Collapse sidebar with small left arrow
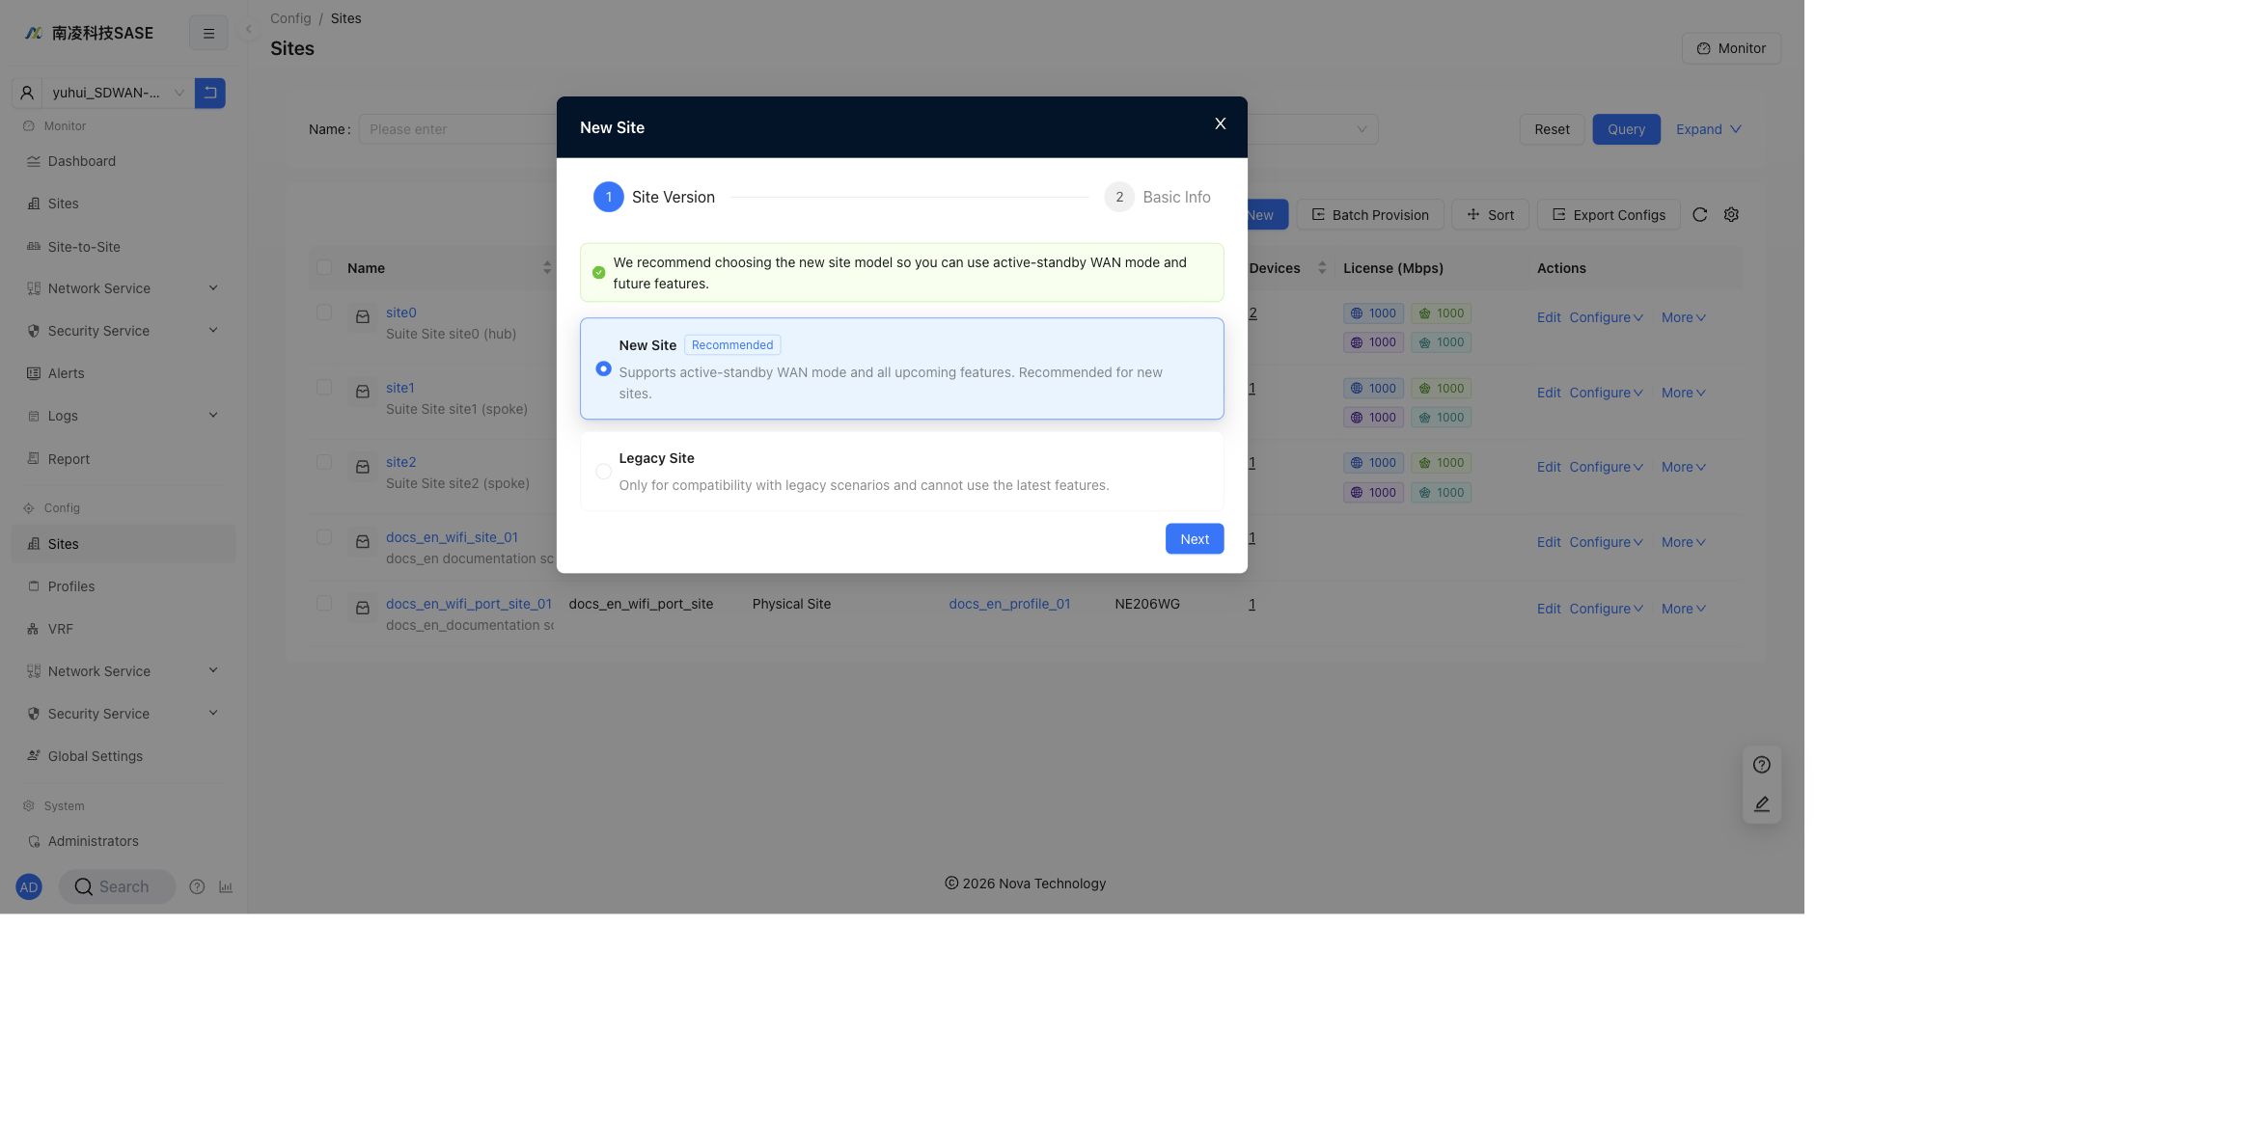Screen dimensions: 2256x1142 [x=249, y=29]
